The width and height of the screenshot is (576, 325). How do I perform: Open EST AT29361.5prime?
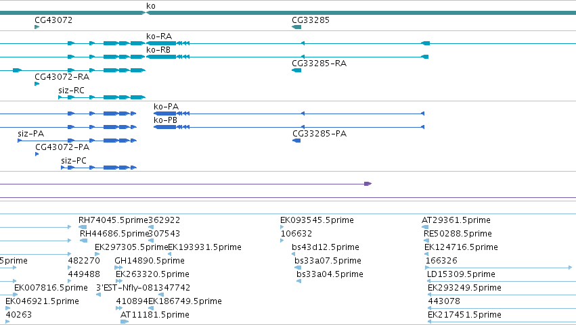[x=456, y=220]
